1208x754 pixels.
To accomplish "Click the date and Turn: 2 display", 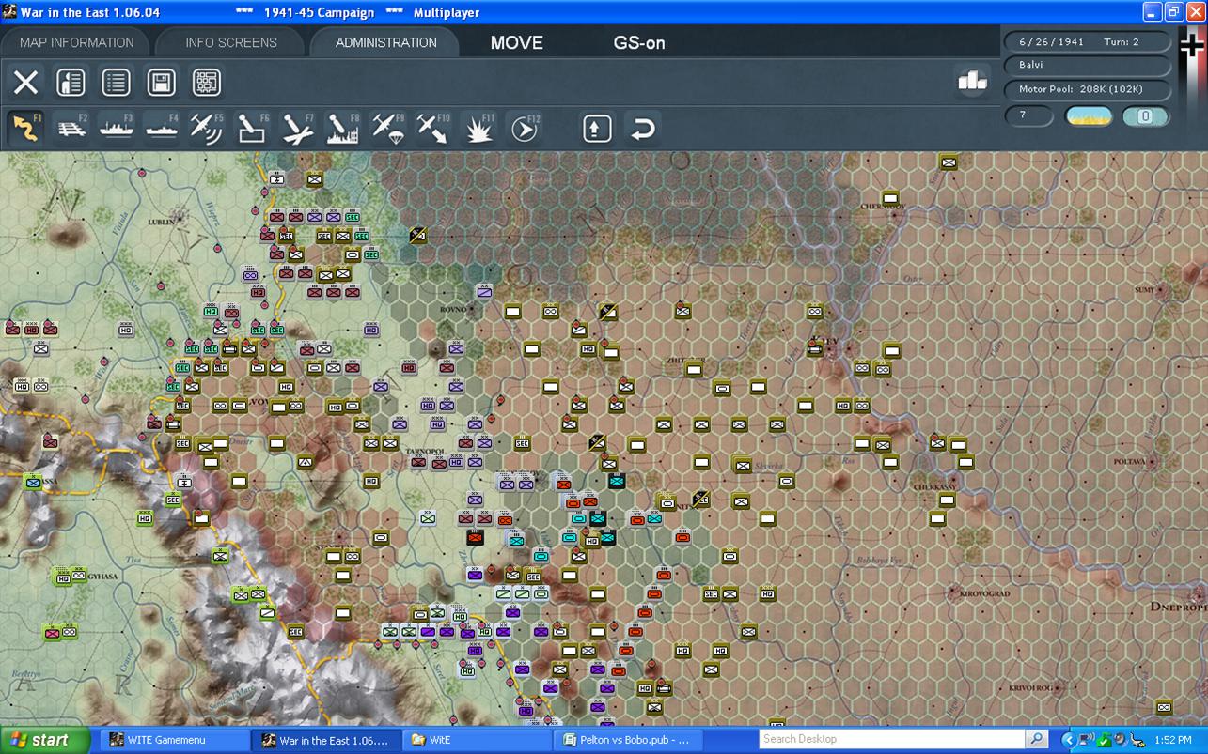I will click(1089, 42).
